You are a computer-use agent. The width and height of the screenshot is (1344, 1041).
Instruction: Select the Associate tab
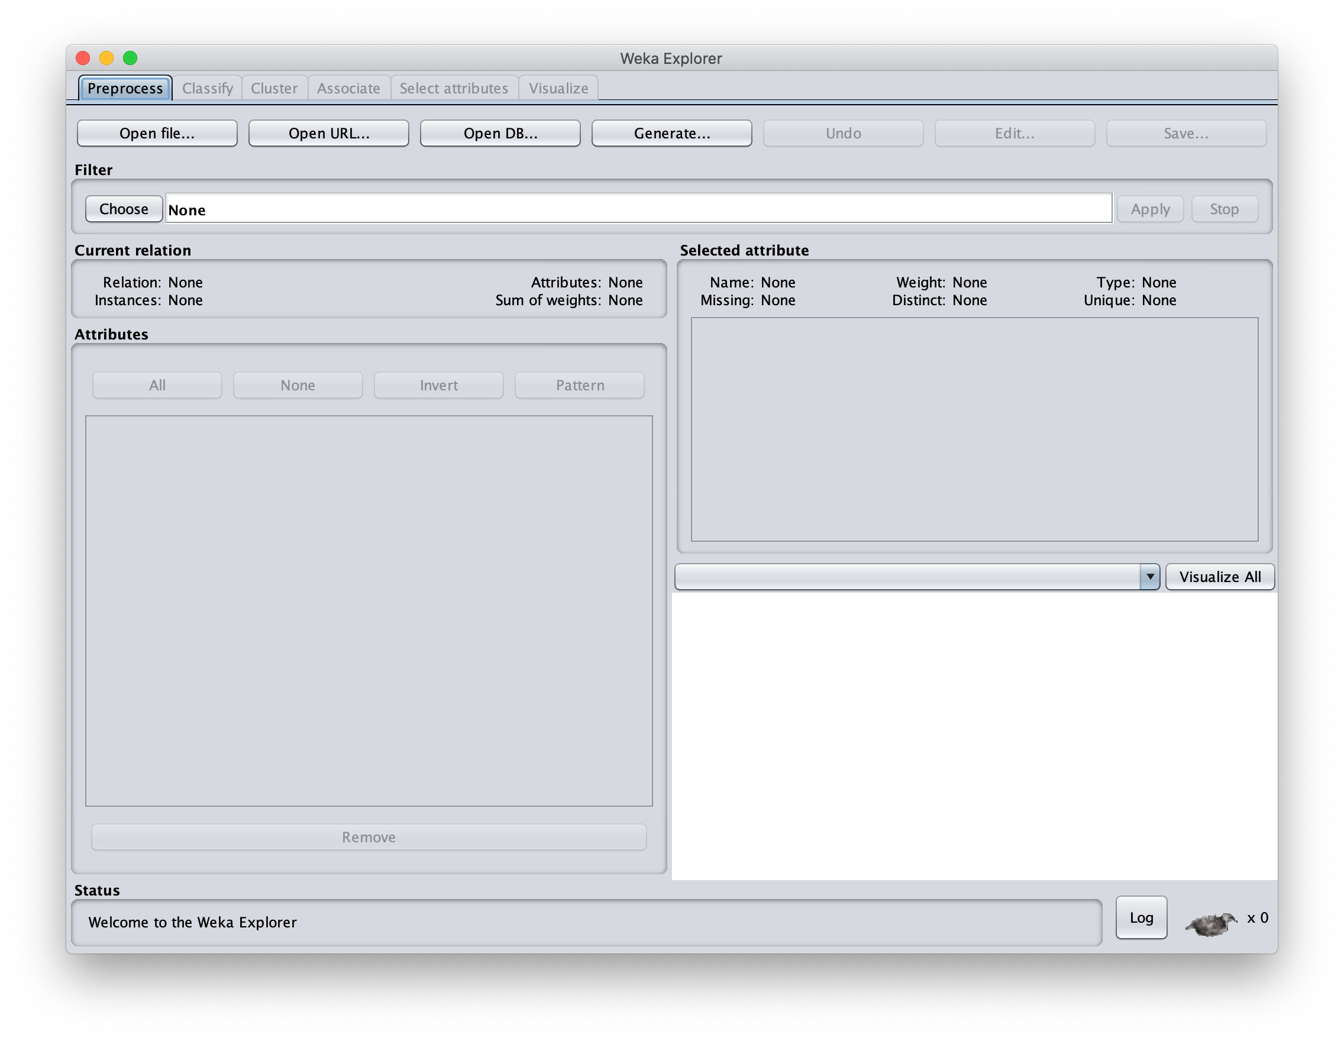(x=348, y=88)
